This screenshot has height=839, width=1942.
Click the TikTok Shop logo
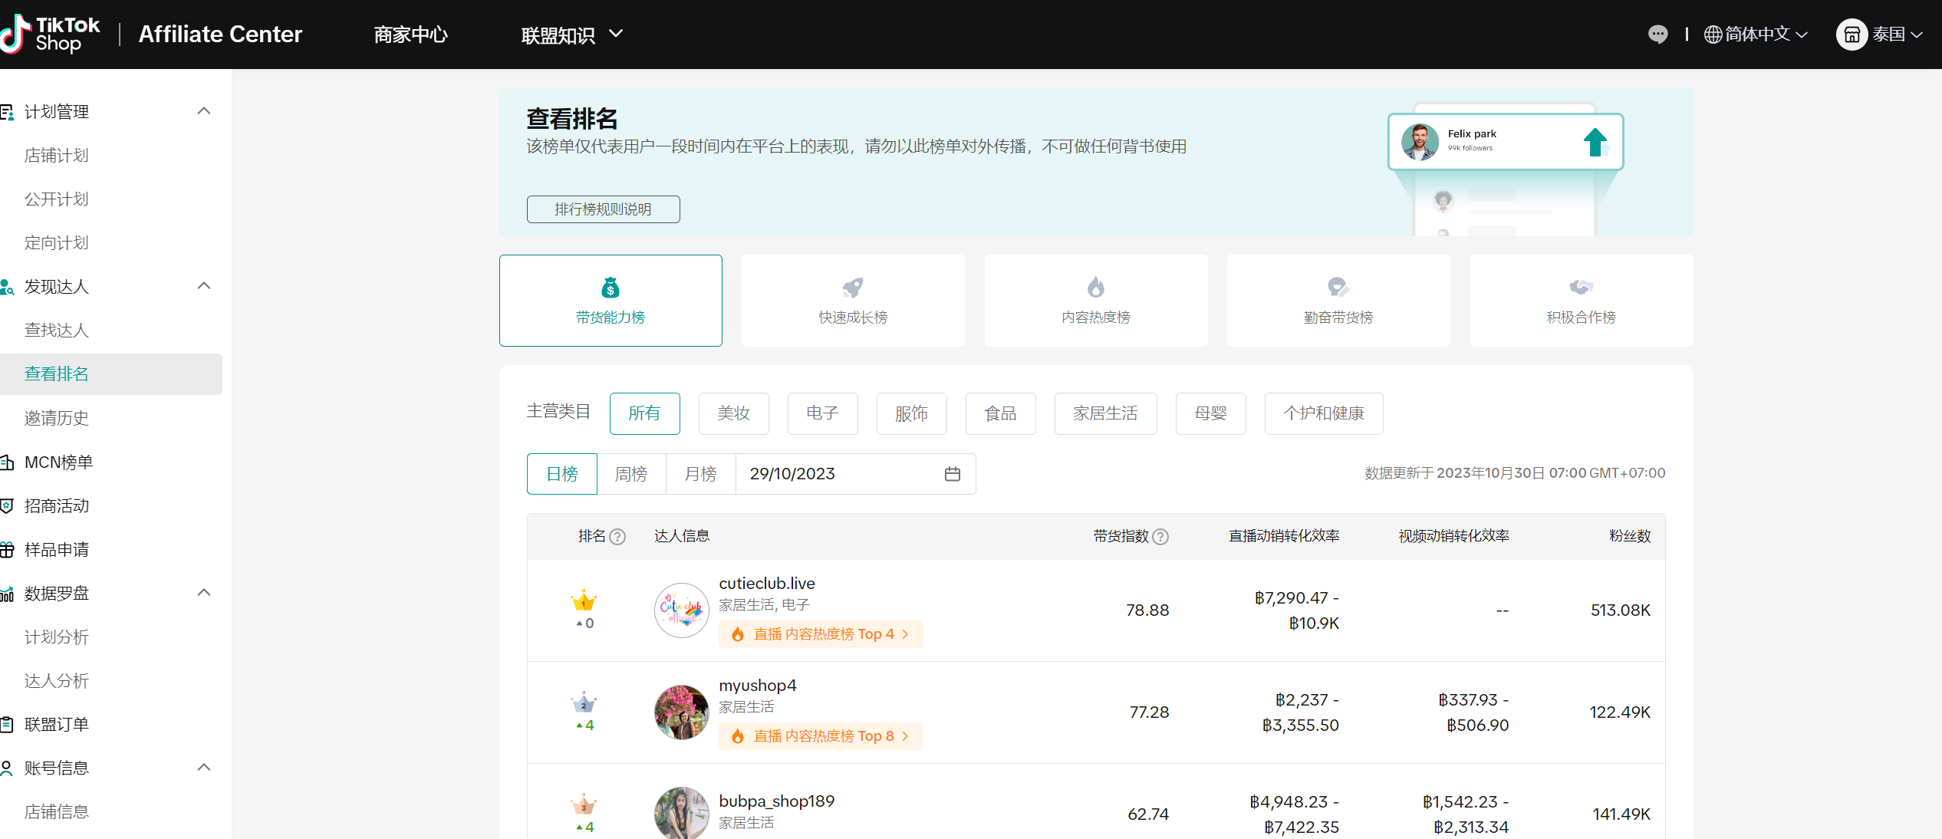coord(51,35)
